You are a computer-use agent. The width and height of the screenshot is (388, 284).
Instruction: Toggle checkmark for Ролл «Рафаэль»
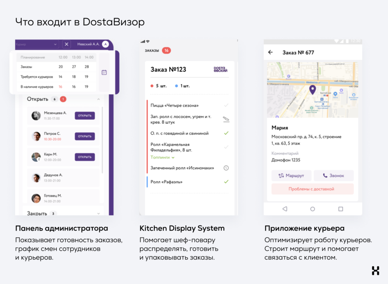[226, 182]
